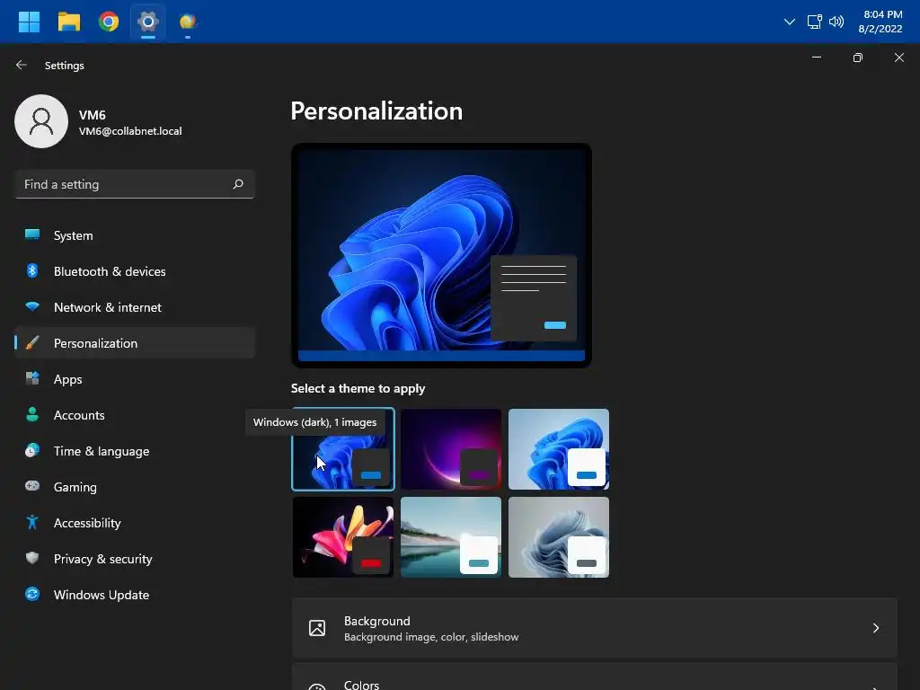Image resolution: width=920 pixels, height=690 pixels.
Task: Open Time & language settings
Action: click(x=135, y=451)
